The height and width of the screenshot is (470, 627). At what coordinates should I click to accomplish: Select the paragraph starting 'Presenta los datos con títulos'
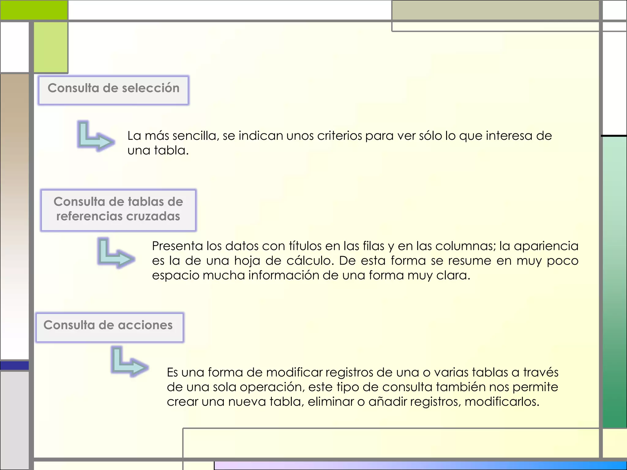click(365, 260)
